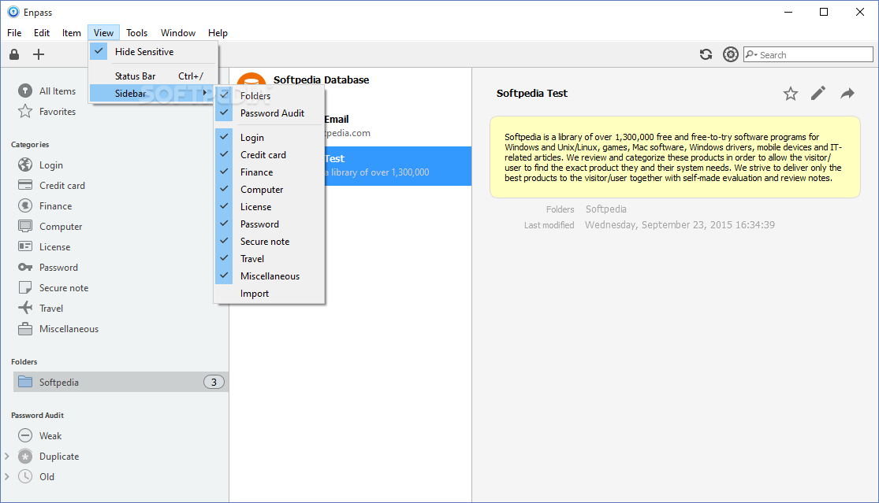Uncheck Travel in Sidebar submenu

coord(269,258)
